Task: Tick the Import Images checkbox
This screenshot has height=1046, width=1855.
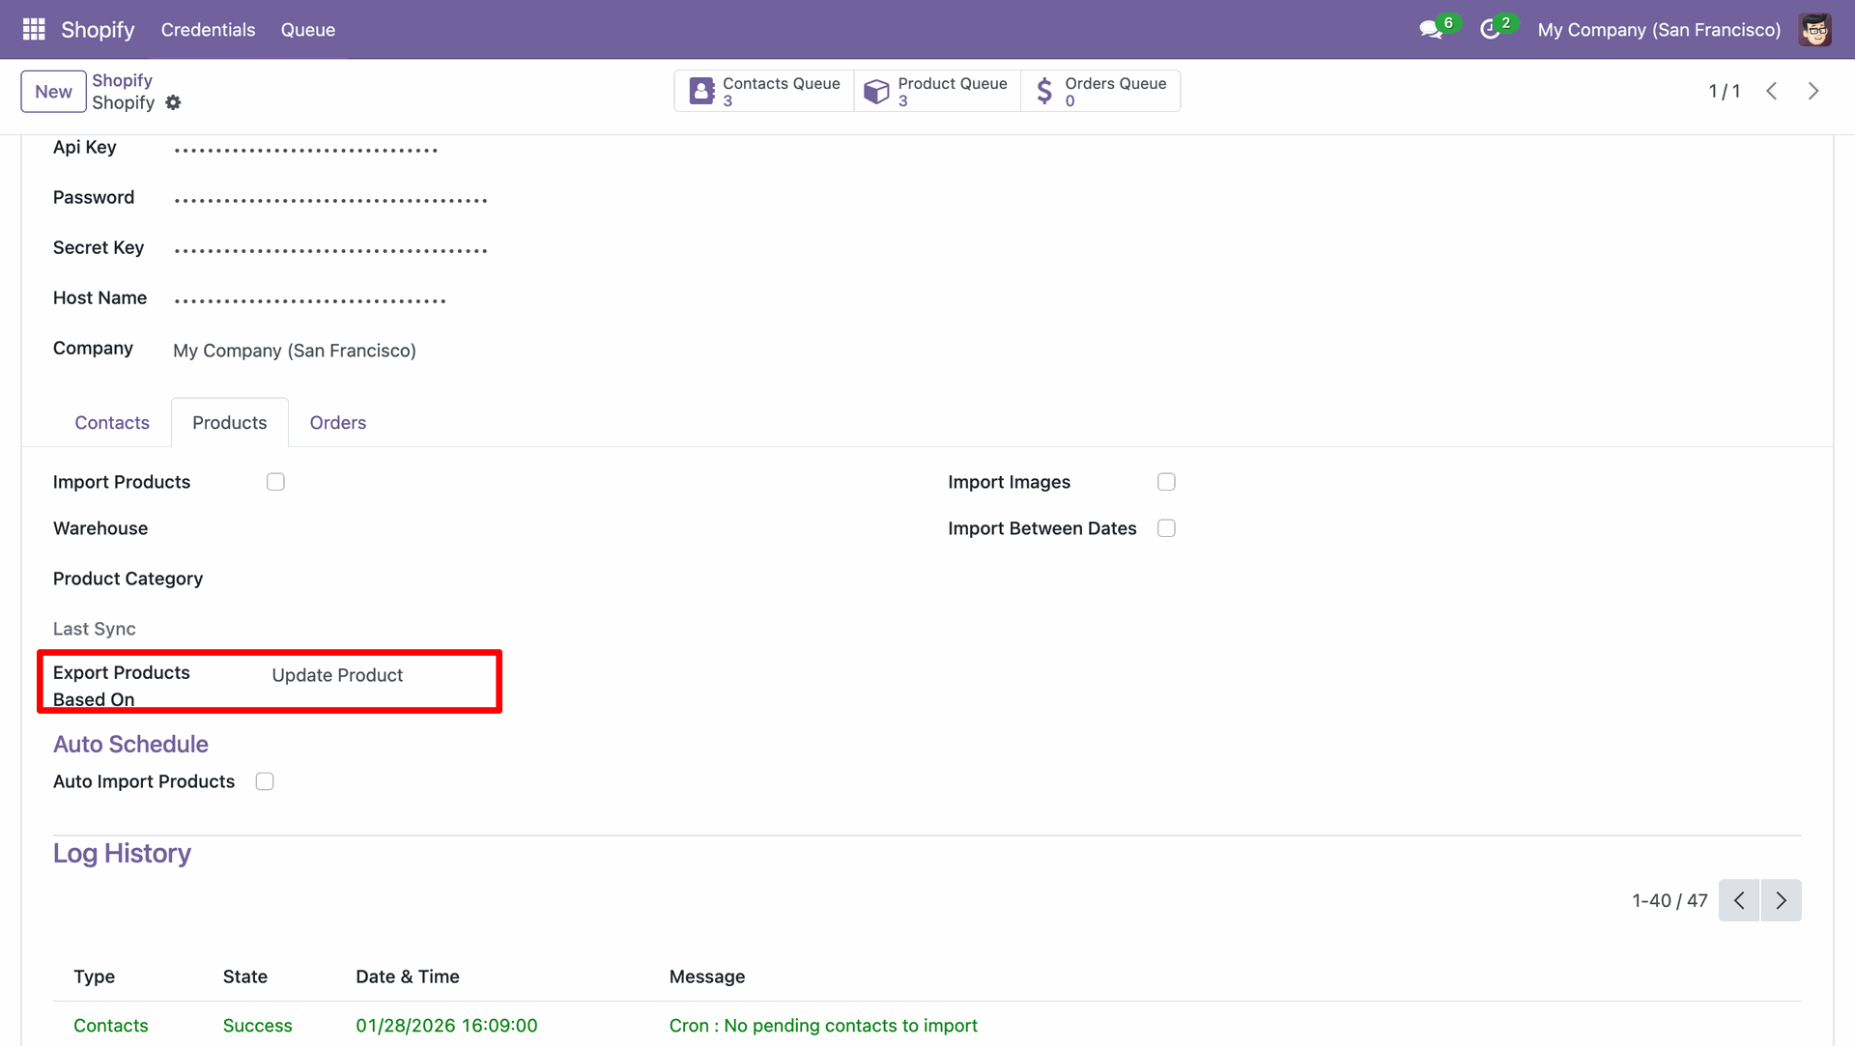Action: tap(1166, 482)
